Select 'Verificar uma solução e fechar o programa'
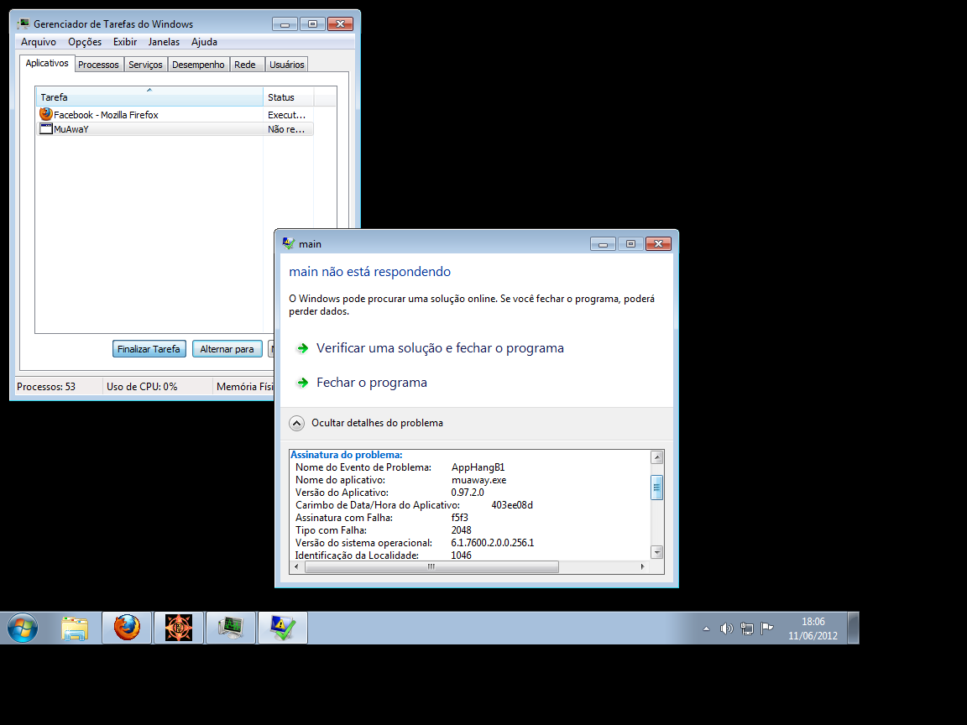This screenshot has width=967, height=725. pyautogui.click(x=440, y=348)
